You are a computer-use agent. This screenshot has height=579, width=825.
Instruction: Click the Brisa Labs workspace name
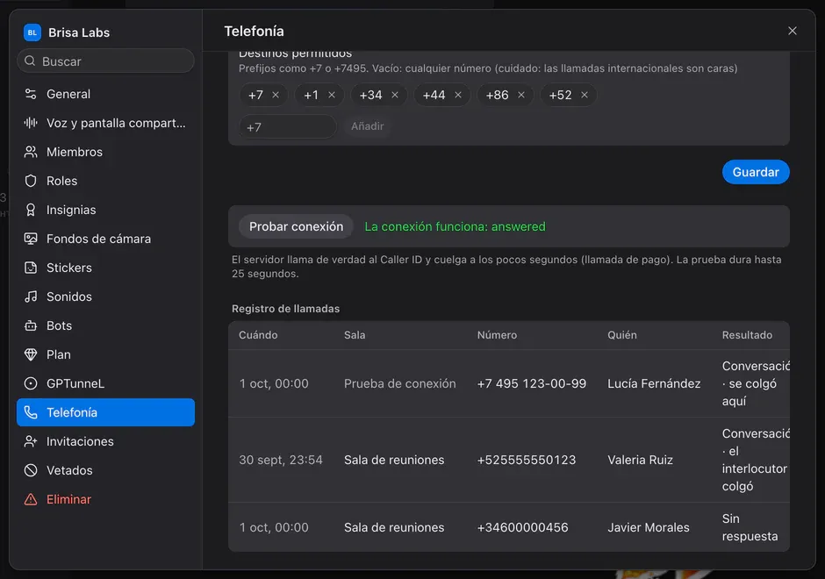79,32
